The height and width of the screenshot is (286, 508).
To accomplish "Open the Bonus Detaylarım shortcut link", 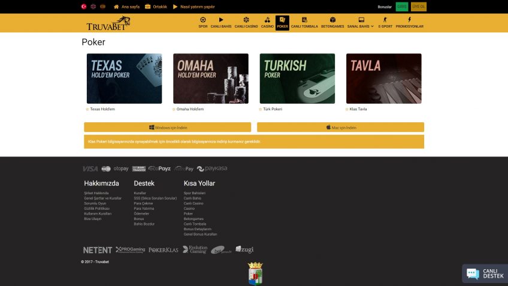I will 197,229.
